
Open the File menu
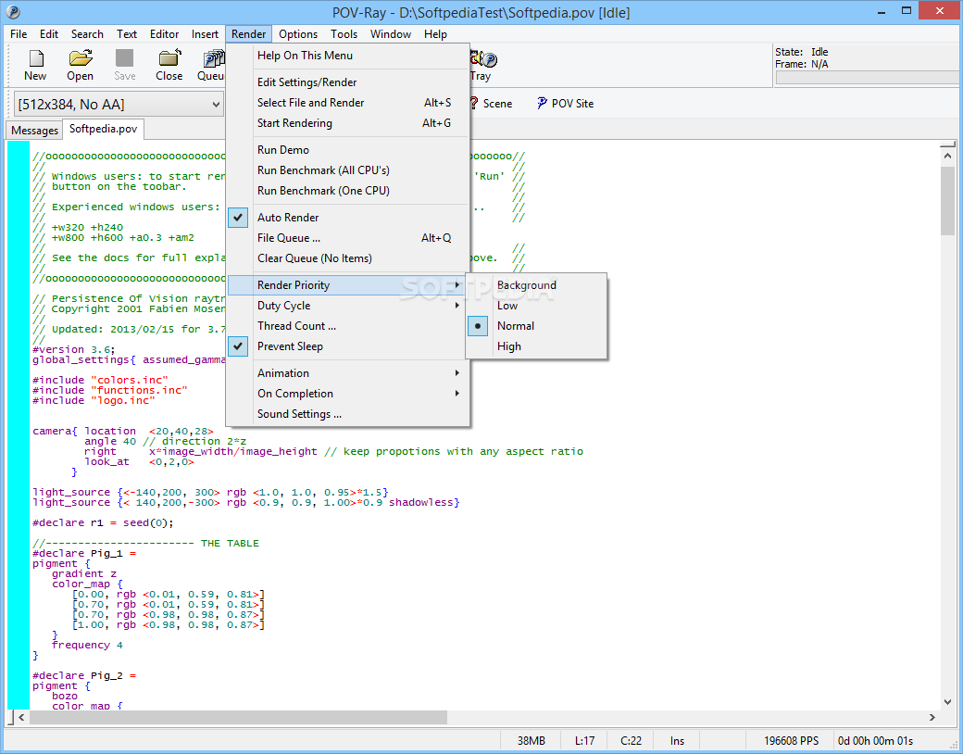coord(19,34)
